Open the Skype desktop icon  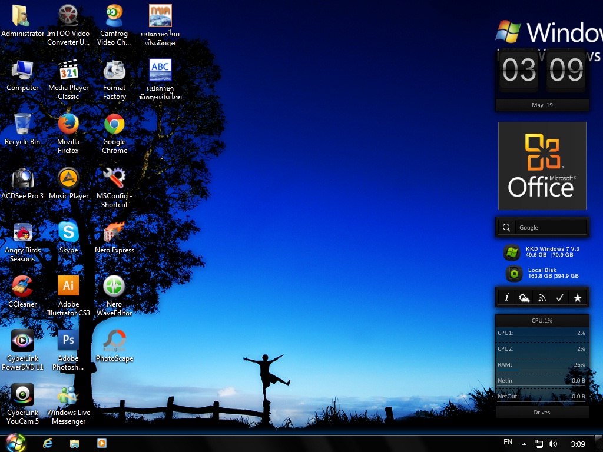[x=68, y=233]
